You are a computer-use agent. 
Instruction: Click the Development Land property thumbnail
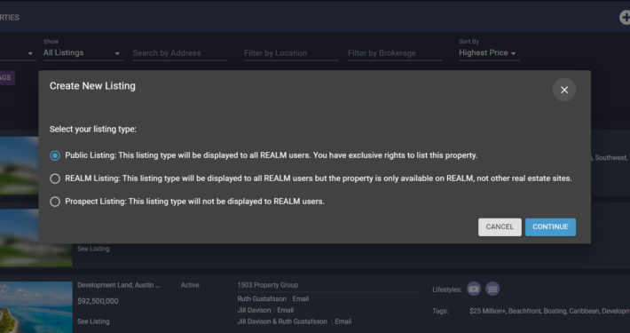point(36,307)
